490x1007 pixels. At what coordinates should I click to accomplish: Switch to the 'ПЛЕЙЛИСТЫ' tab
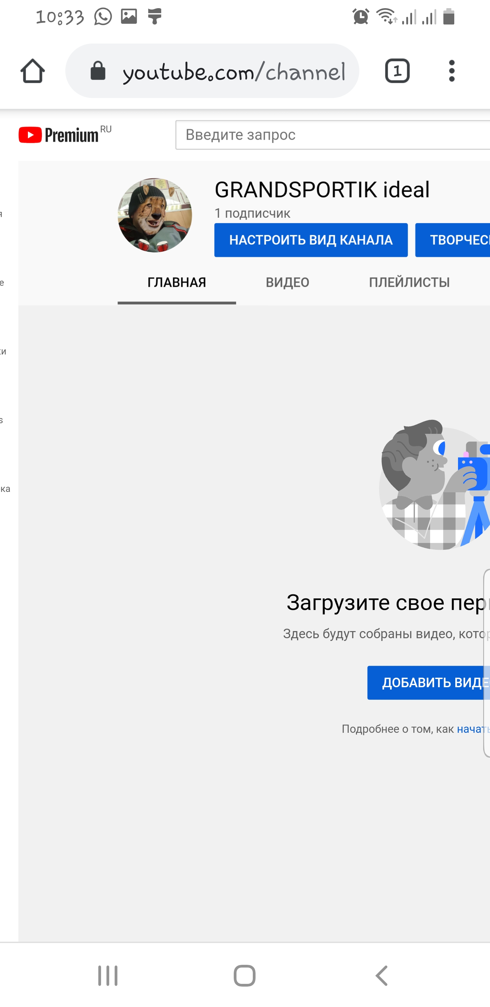coord(409,282)
